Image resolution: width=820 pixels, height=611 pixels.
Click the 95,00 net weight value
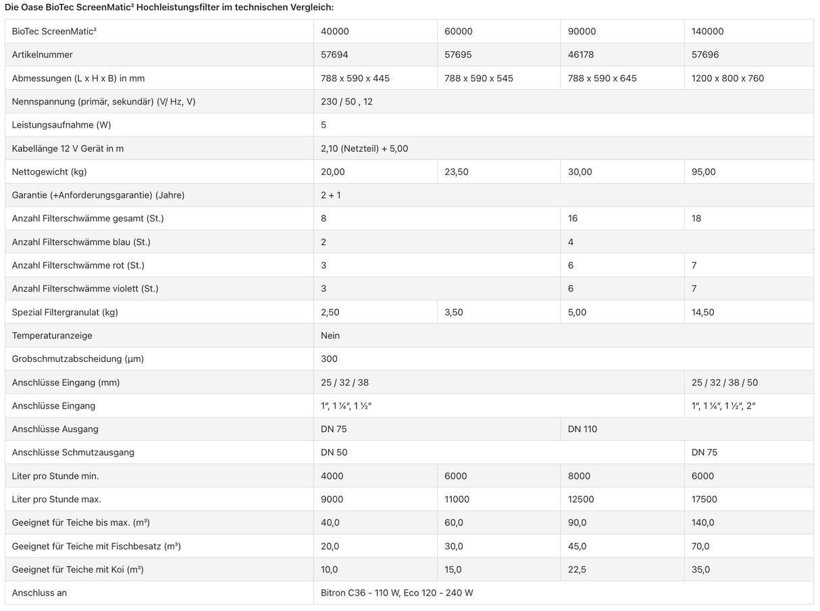click(702, 172)
